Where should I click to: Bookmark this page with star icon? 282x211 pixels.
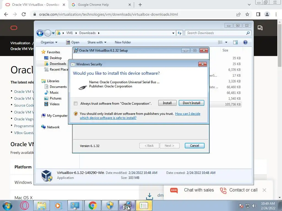(247, 14)
